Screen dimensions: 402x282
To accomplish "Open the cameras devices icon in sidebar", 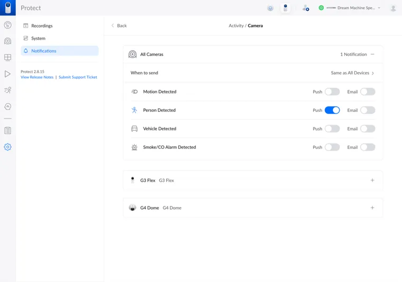I will pos(8,41).
